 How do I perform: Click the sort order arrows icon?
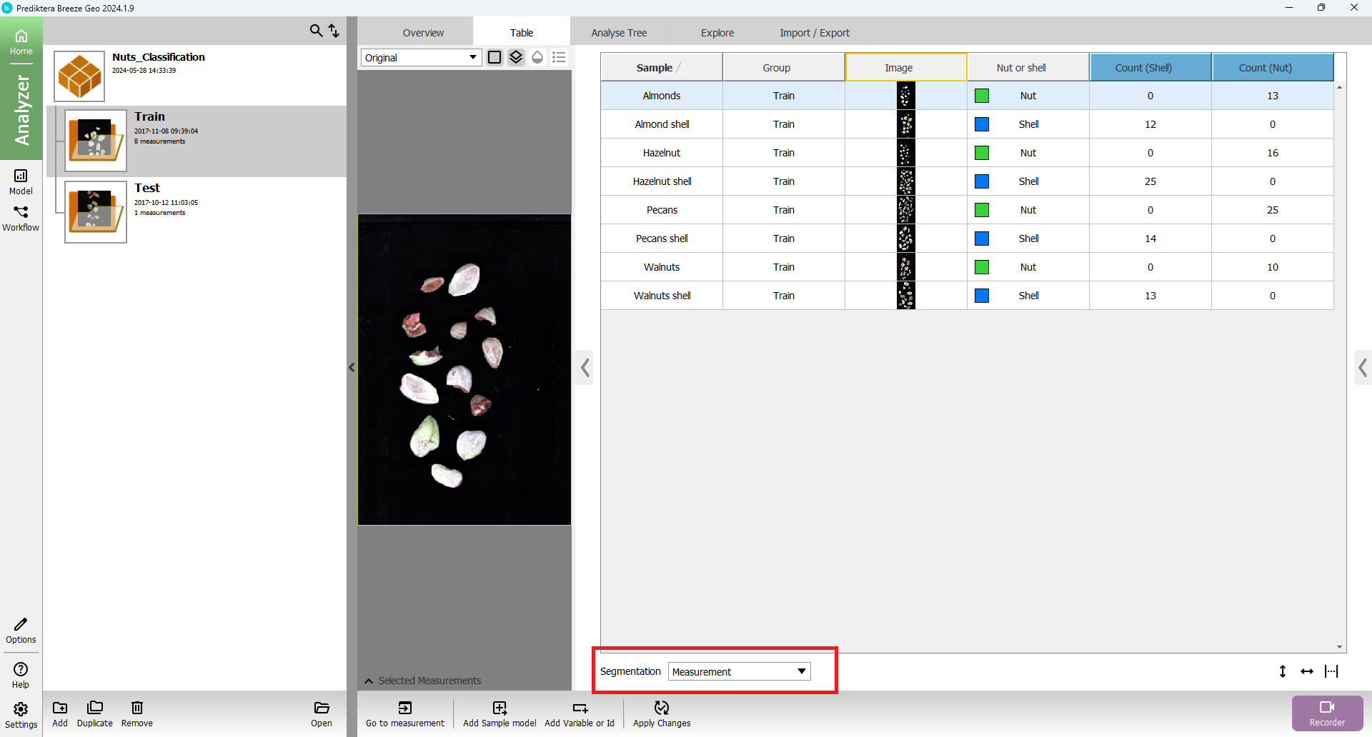[x=334, y=31]
